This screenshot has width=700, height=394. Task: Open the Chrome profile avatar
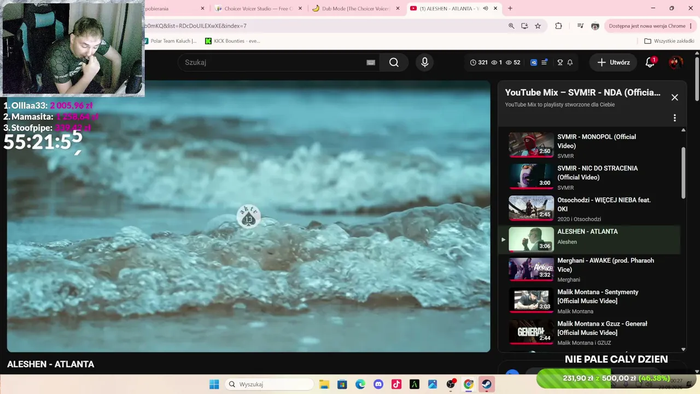[595, 26]
